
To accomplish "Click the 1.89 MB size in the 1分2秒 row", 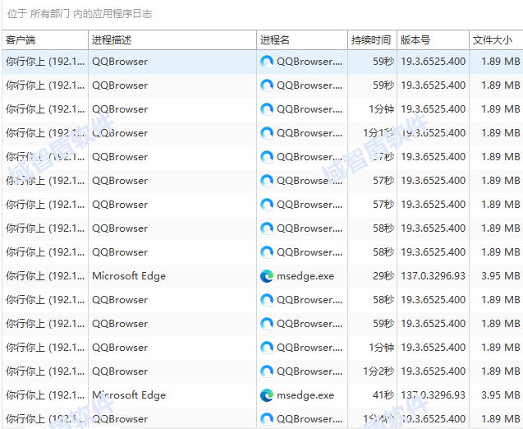I will click(500, 371).
